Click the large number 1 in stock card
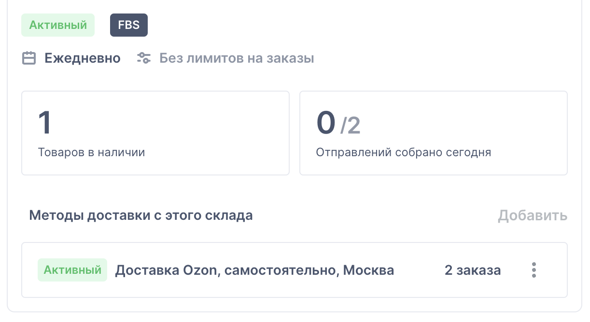 (x=44, y=123)
